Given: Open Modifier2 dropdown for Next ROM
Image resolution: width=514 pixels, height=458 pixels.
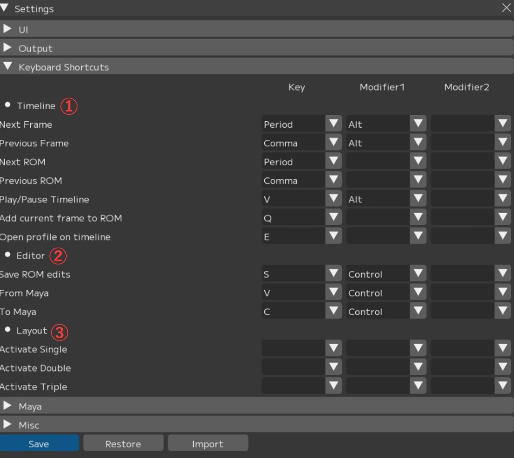Looking at the screenshot, I should [x=502, y=162].
